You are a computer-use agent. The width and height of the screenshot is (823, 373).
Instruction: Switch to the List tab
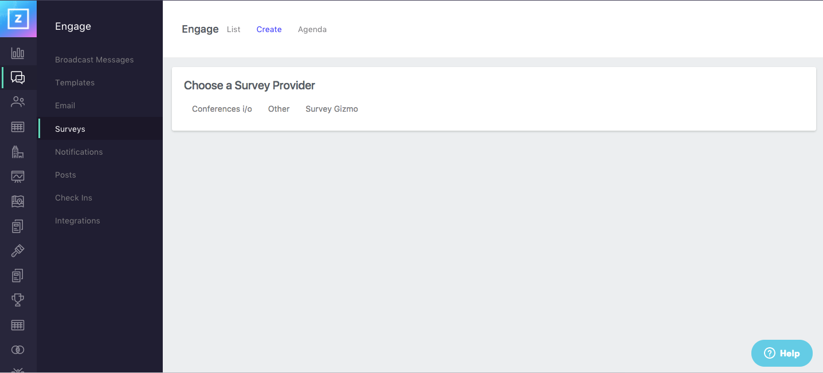[233, 29]
